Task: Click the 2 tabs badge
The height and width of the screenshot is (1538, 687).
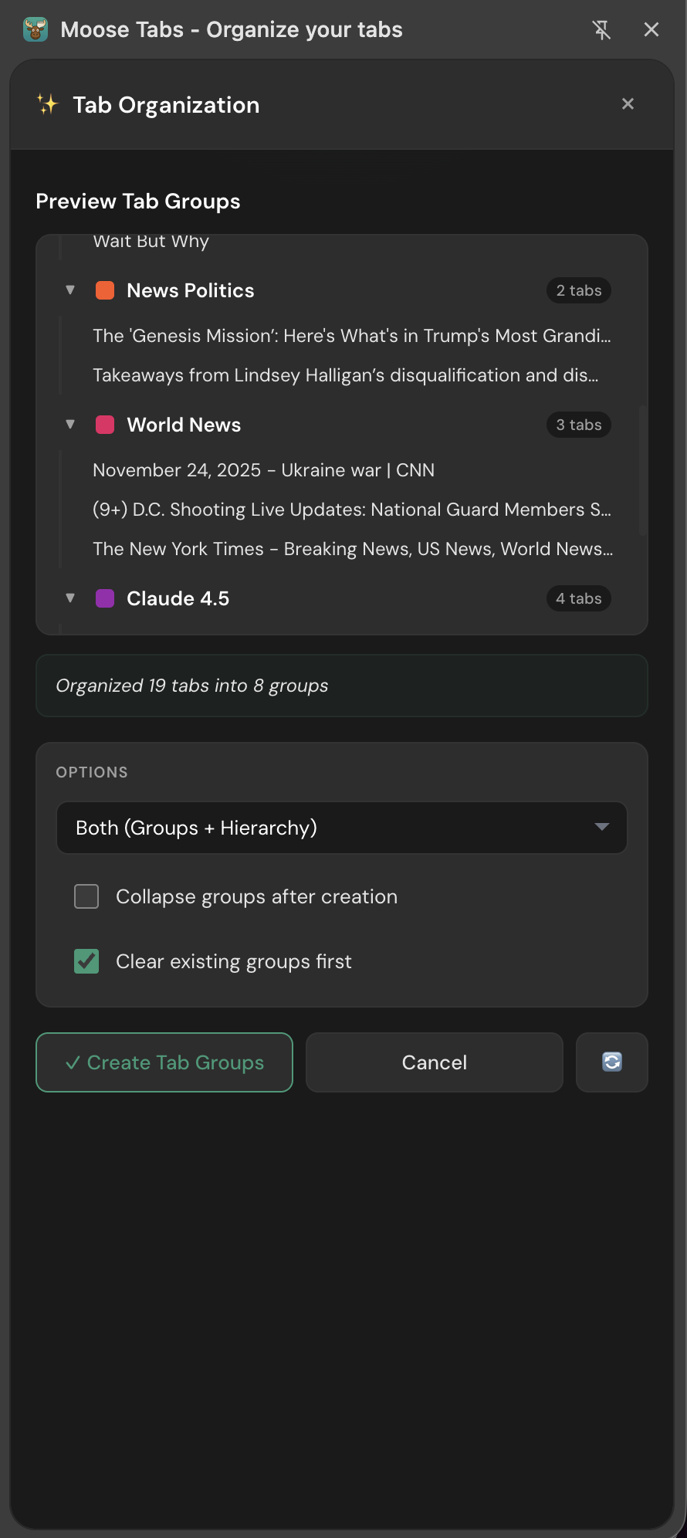Action: pyautogui.click(x=579, y=290)
